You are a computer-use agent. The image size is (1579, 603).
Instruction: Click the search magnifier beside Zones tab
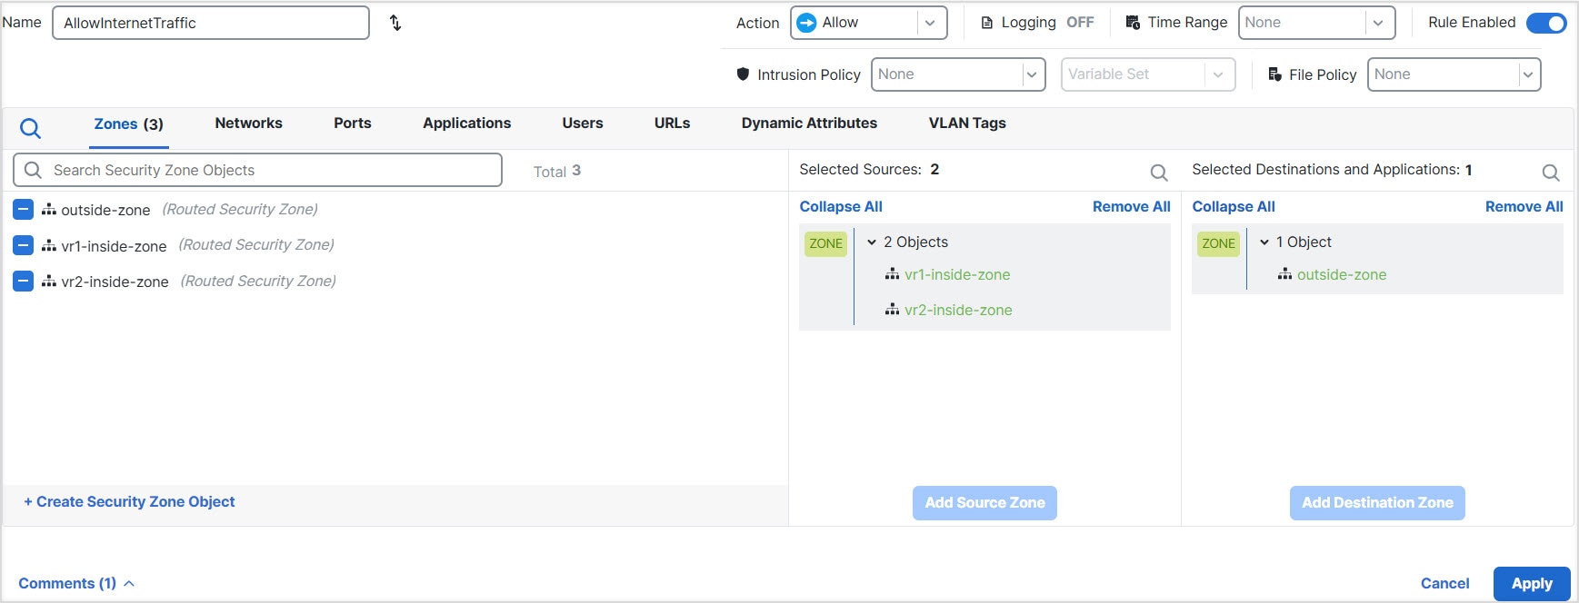tap(30, 128)
